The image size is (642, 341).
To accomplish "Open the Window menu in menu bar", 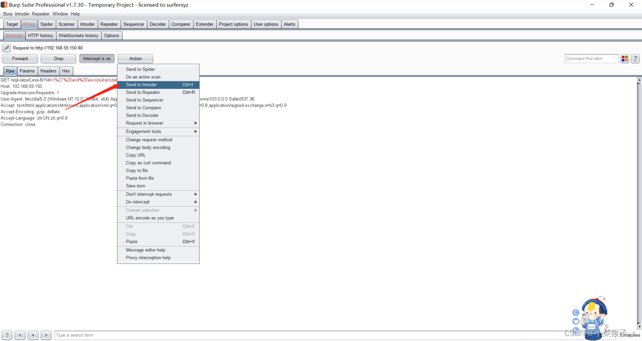I will tap(60, 14).
